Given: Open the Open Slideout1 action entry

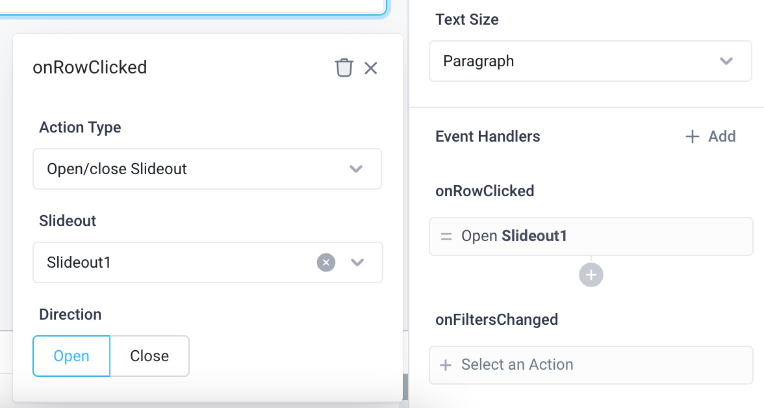Looking at the screenshot, I should tap(590, 236).
